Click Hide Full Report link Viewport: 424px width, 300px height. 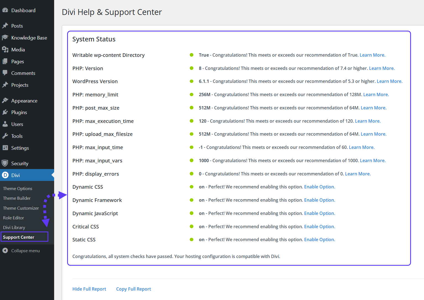(x=89, y=289)
